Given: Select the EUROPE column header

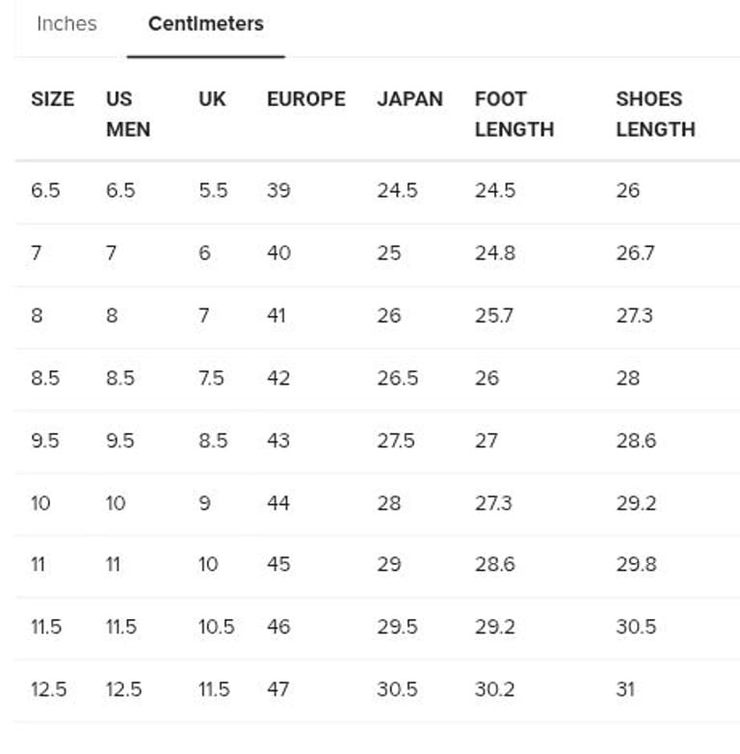Looking at the screenshot, I should [x=305, y=98].
